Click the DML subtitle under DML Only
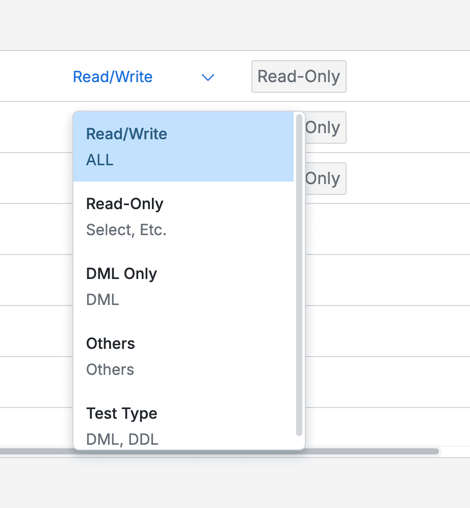This screenshot has height=508, width=470. click(102, 299)
